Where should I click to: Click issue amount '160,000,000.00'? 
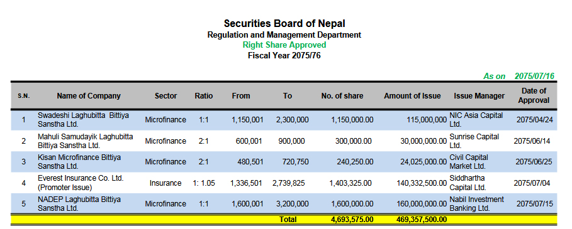point(422,204)
